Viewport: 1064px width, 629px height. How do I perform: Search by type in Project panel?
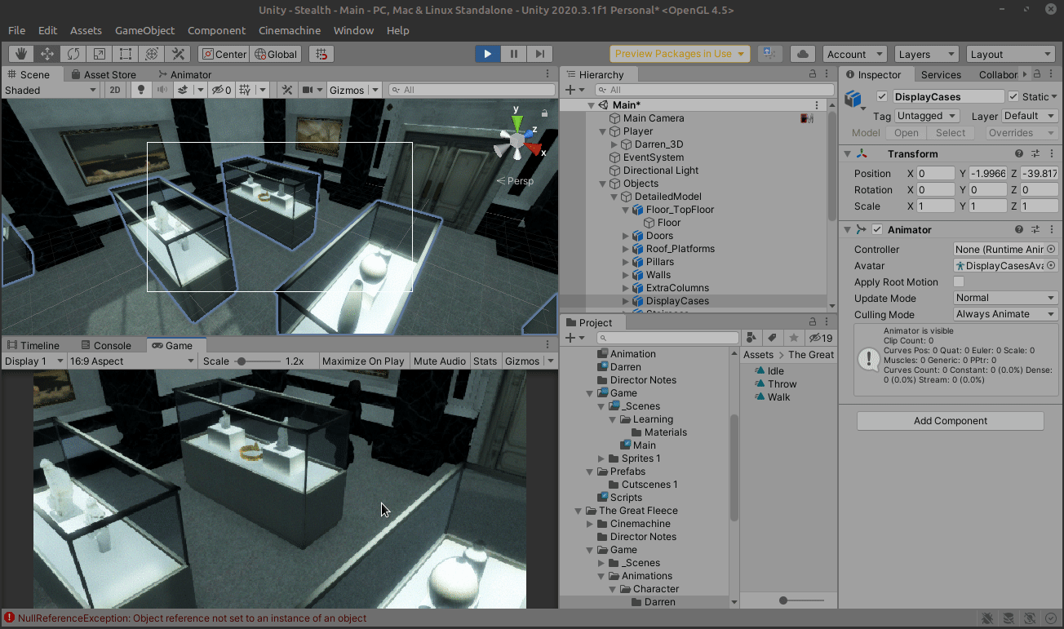pos(751,338)
